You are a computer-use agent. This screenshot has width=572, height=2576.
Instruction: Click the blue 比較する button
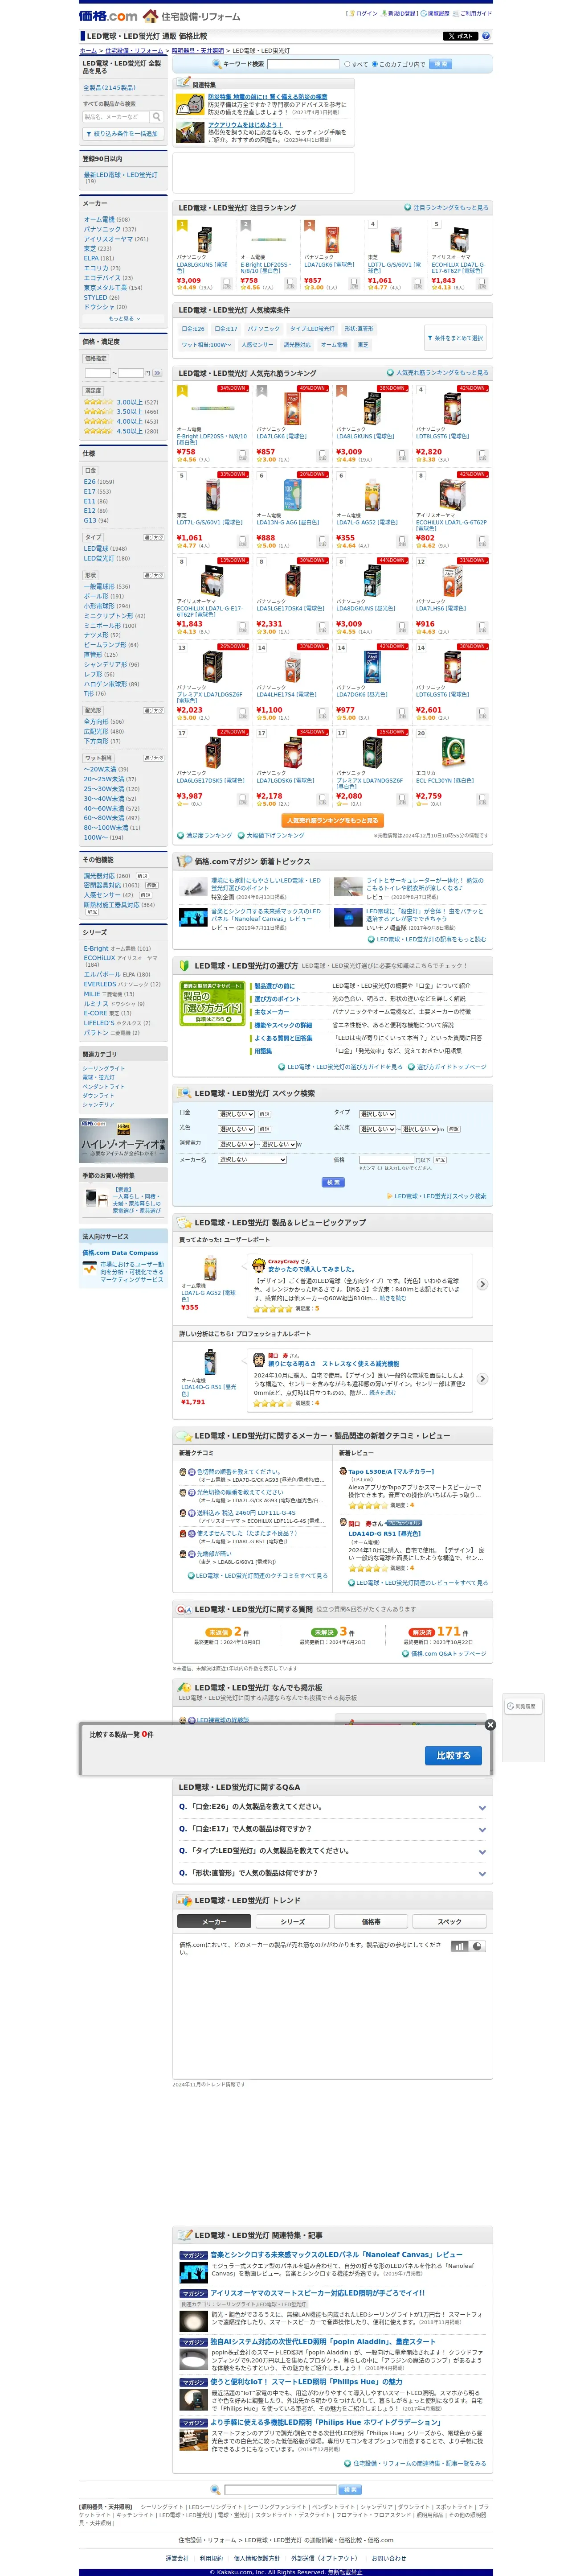click(x=453, y=1755)
